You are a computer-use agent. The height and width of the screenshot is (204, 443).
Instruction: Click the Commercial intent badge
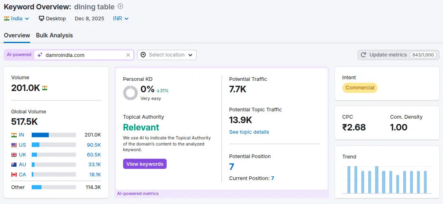point(360,88)
